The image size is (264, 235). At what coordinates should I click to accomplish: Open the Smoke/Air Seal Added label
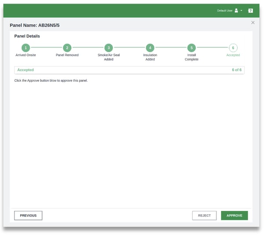tap(109, 57)
